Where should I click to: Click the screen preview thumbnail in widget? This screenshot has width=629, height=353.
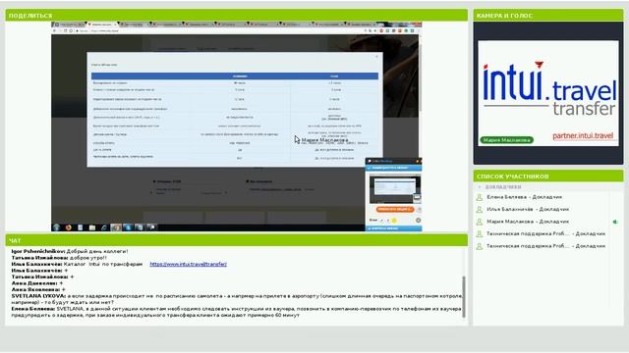395,188
